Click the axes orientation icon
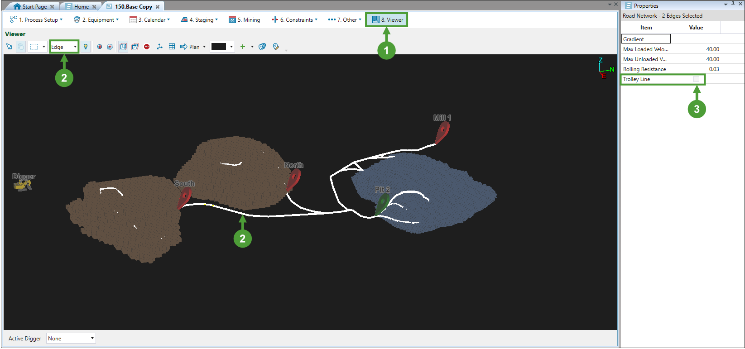 click(x=159, y=47)
